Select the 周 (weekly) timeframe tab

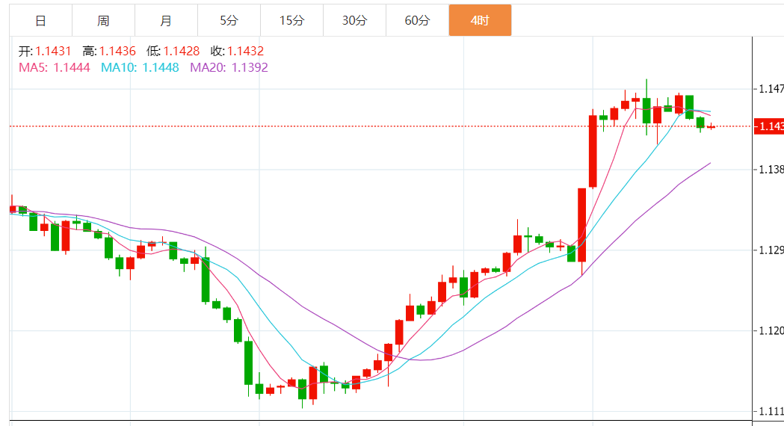tap(103, 20)
